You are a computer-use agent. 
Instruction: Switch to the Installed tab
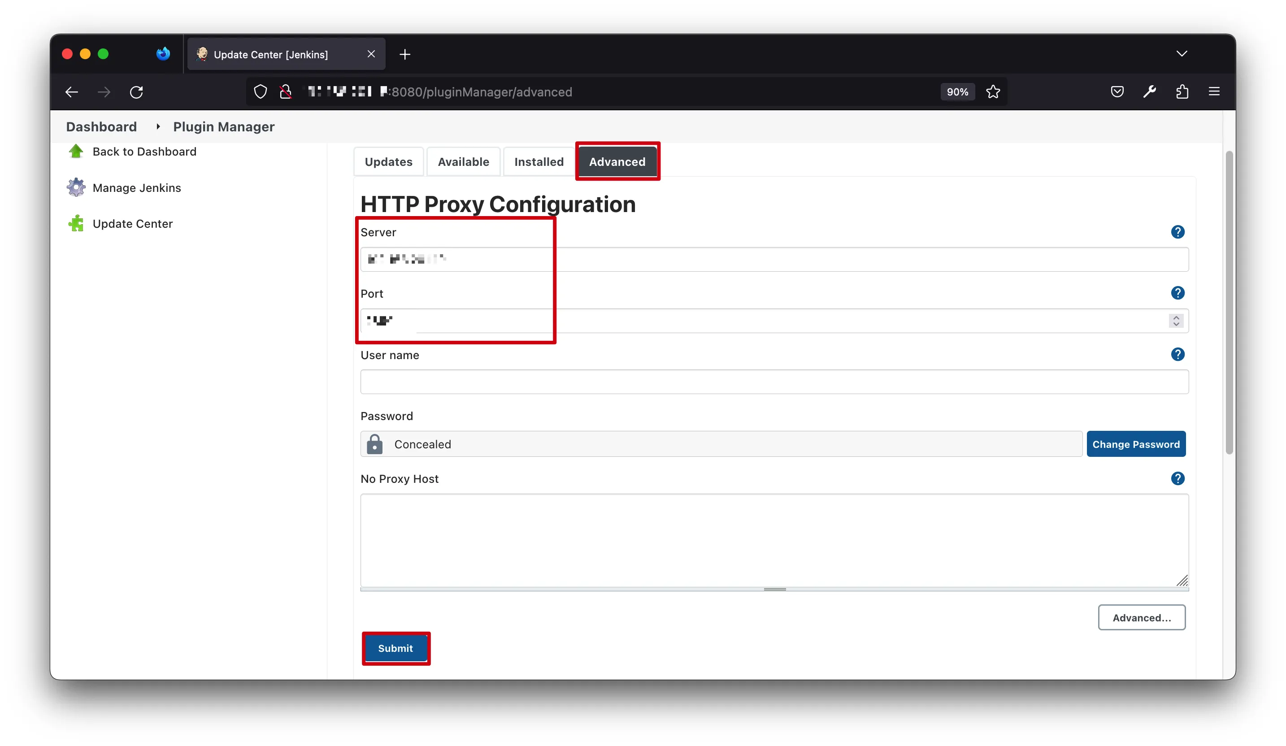(x=539, y=162)
